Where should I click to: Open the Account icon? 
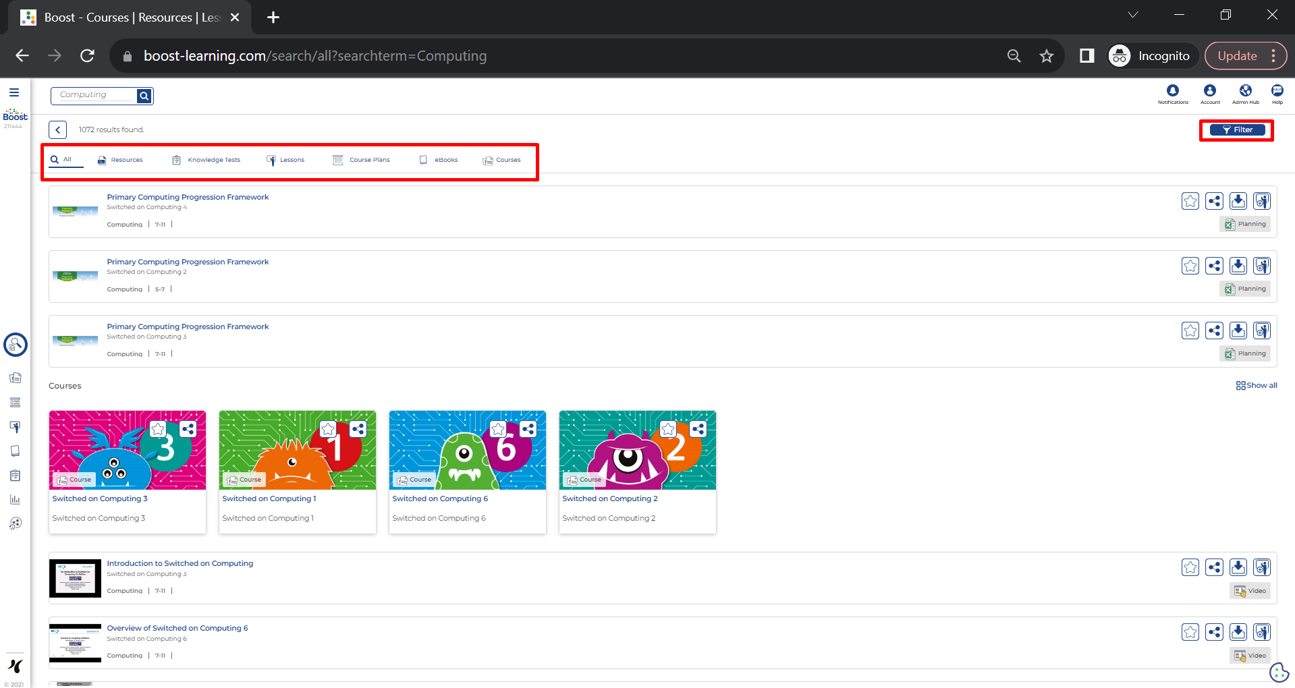tap(1209, 91)
